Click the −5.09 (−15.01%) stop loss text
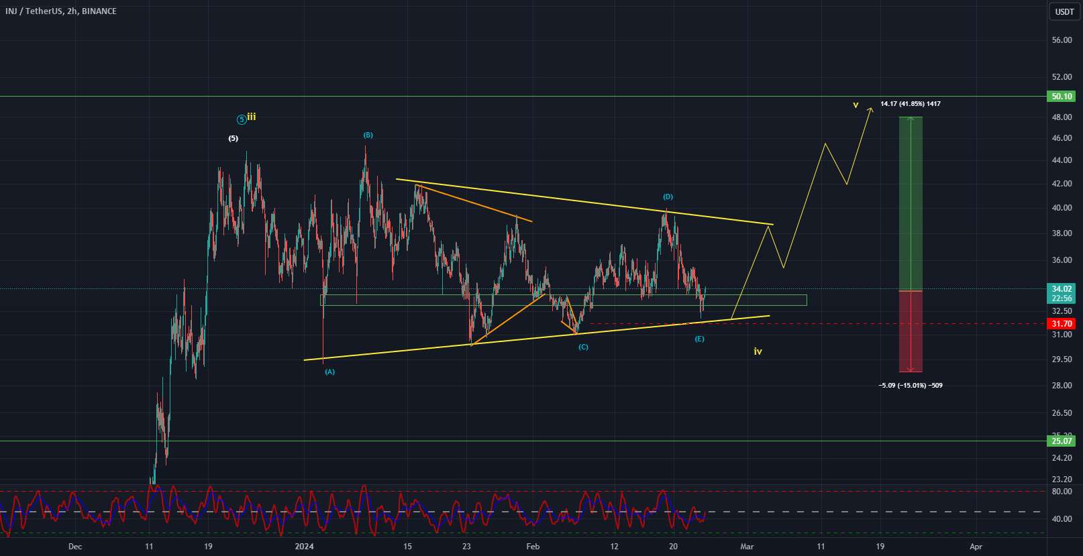This screenshot has height=556, width=1083. coord(910,386)
